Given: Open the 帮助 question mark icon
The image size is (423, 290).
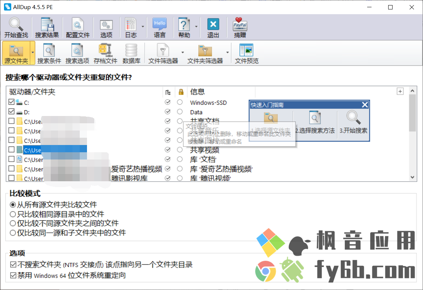Looking at the screenshot, I should coord(184,27).
